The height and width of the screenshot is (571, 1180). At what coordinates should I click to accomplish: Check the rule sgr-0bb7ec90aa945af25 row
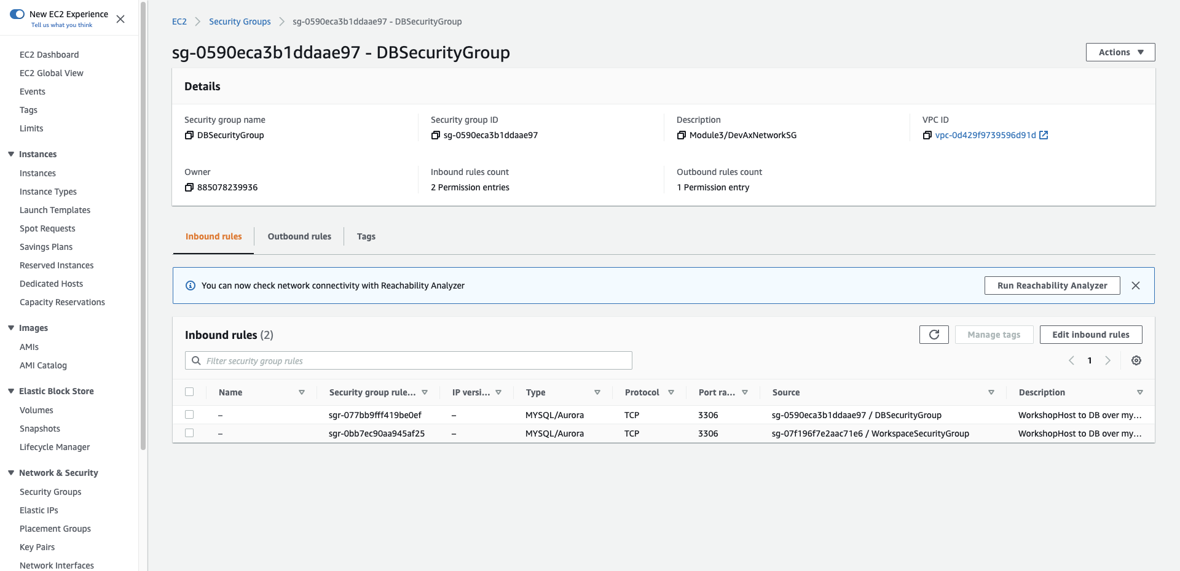click(189, 433)
